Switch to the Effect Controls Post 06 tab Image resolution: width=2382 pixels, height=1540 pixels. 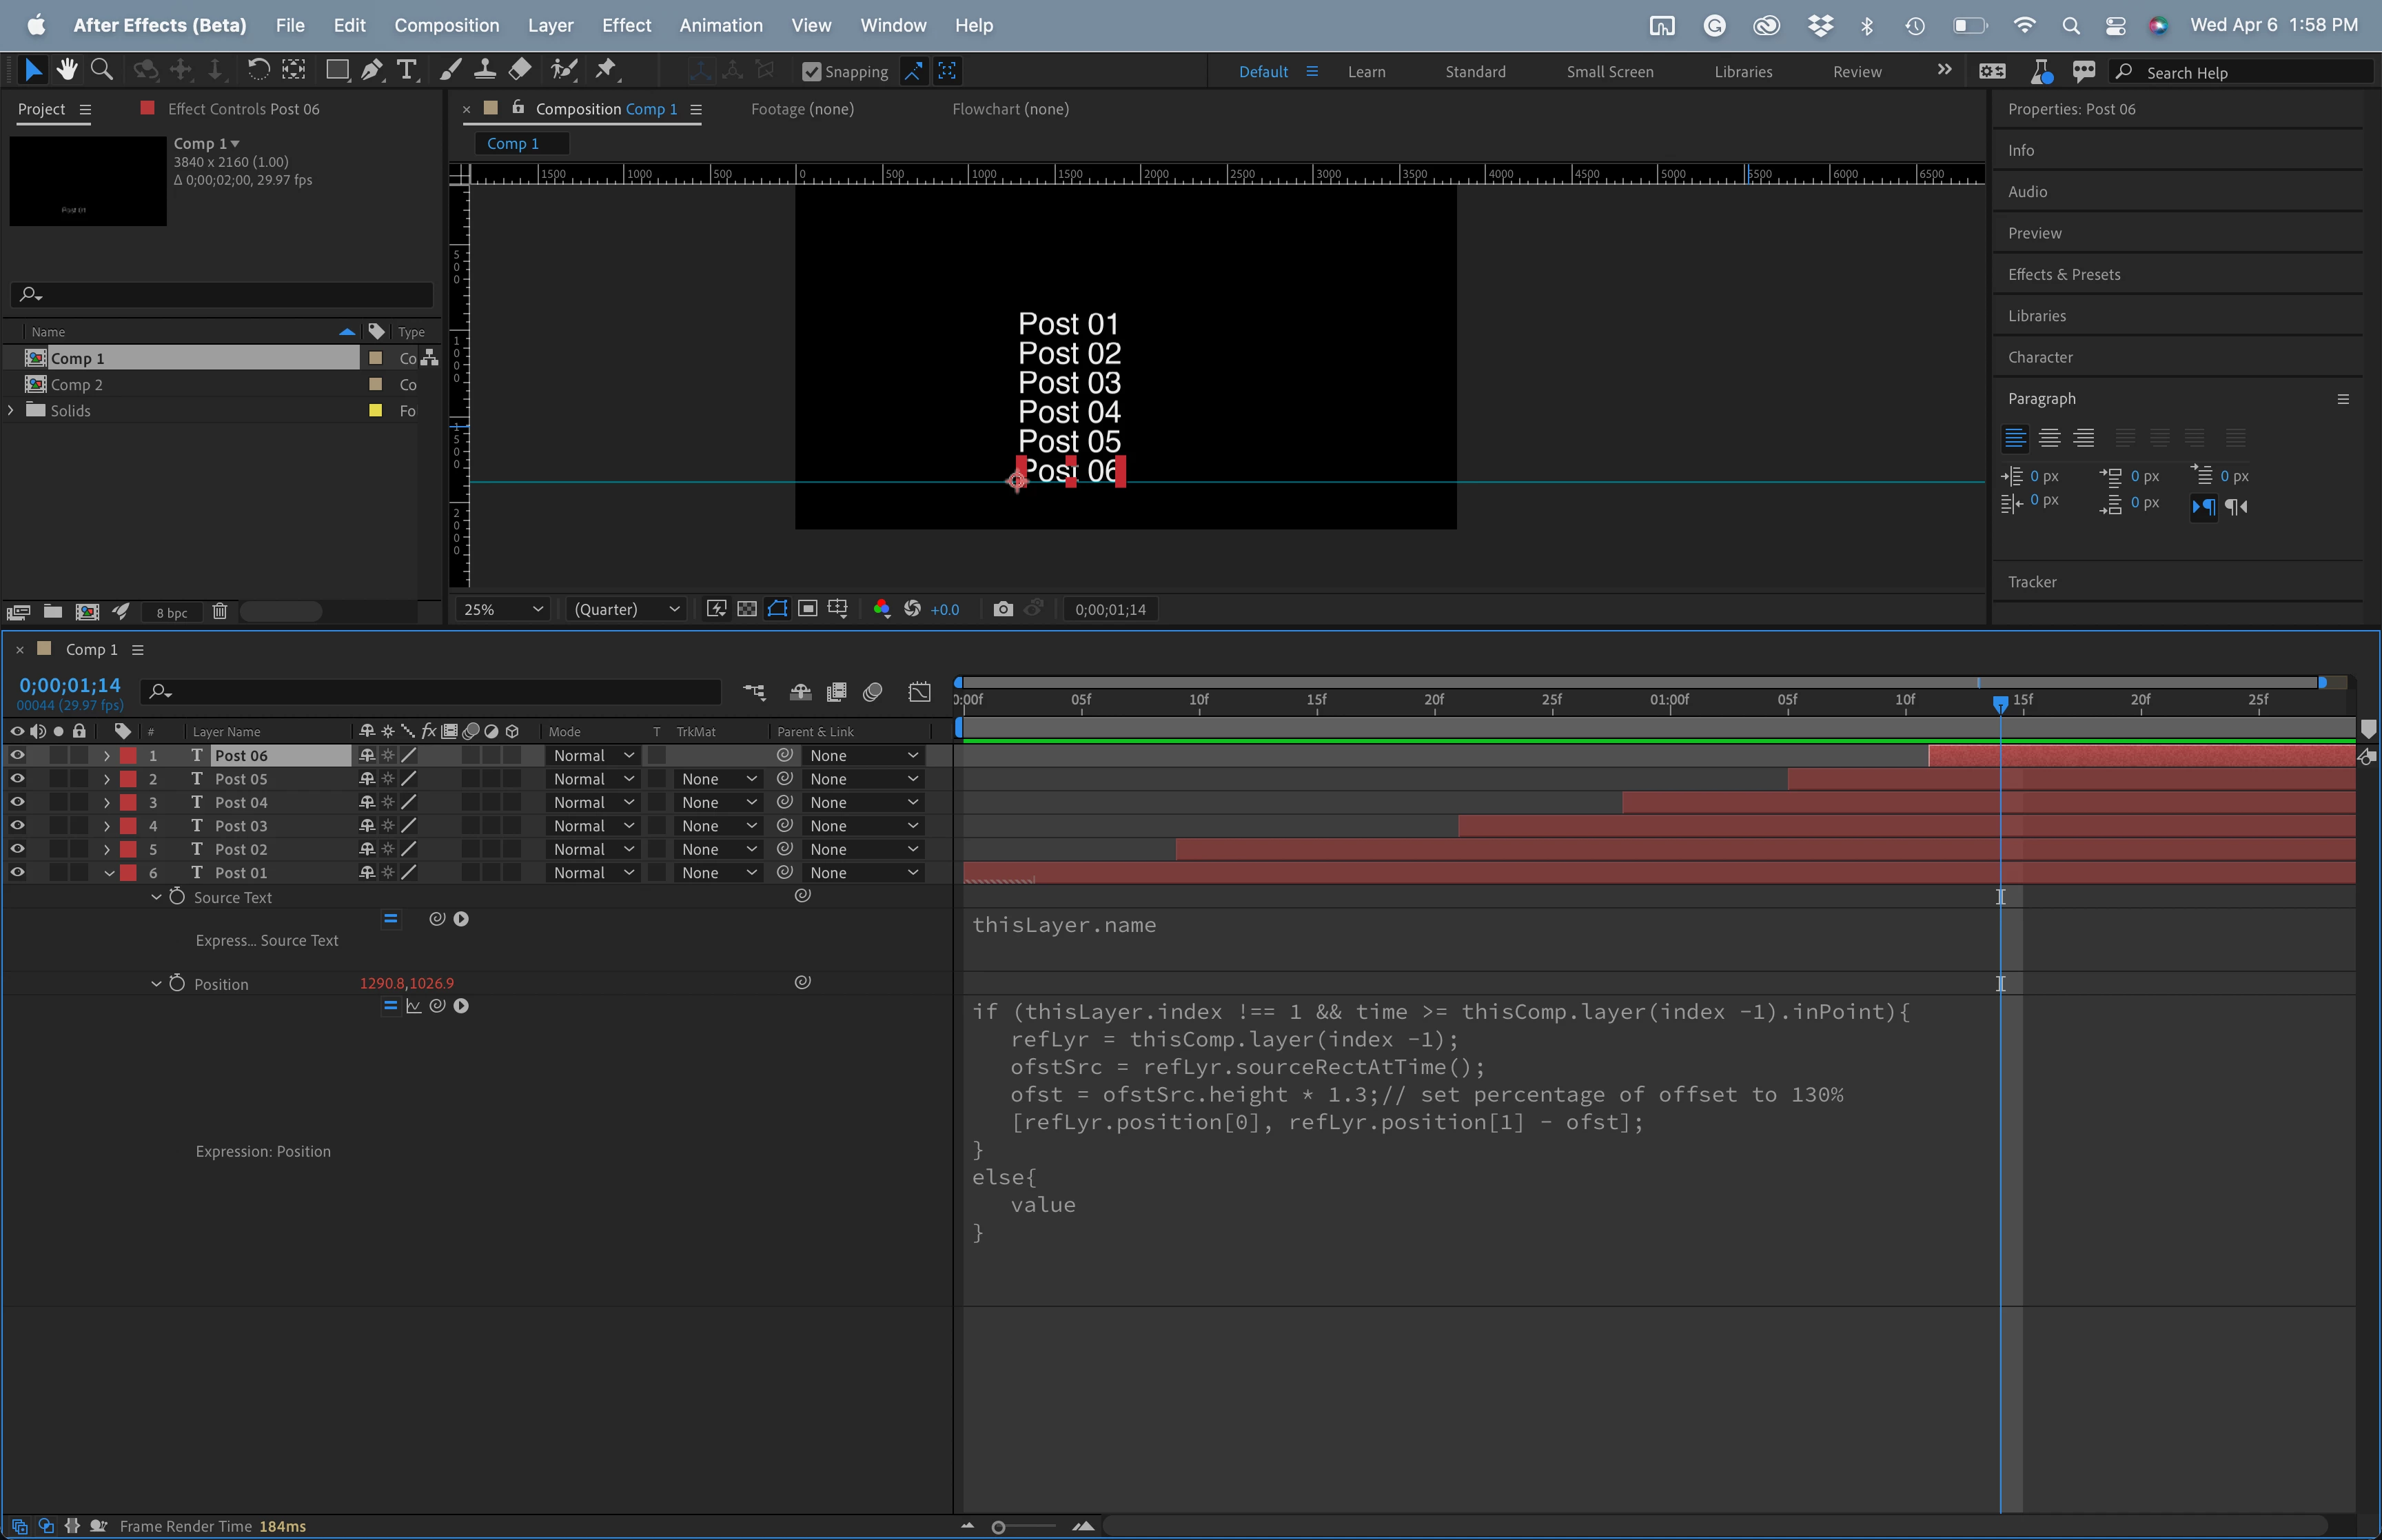point(243,109)
